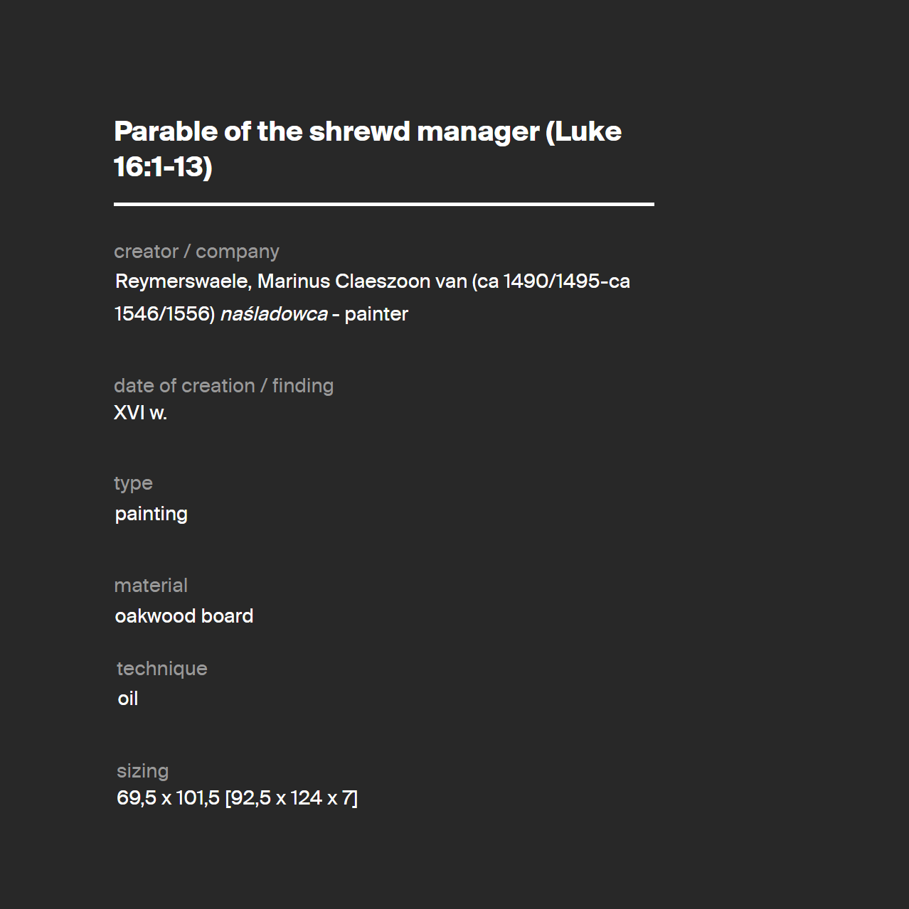
Task: Click the '1546/1556)' date text
Action: click(165, 314)
